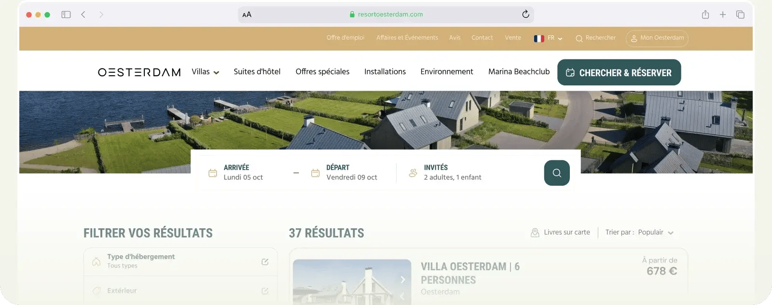Click the 678 € price
772x305 pixels.
(662, 271)
